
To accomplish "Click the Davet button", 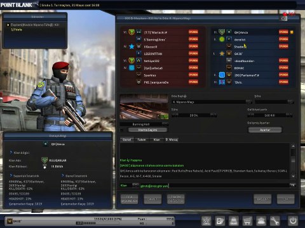I will tap(152, 199).
